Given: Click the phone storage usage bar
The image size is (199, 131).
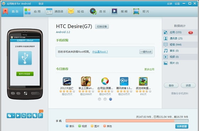Looking at the screenshot, I should coord(127,121).
